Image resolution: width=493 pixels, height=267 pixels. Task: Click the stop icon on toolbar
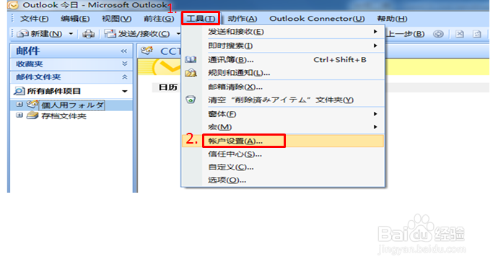coord(460,34)
